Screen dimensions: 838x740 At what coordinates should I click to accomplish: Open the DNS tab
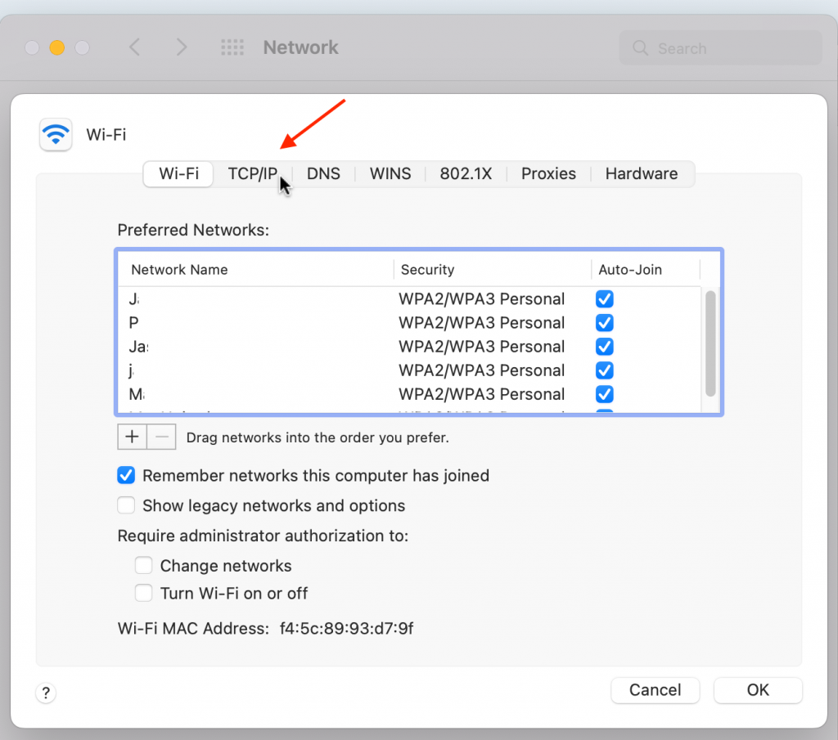(323, 173)
